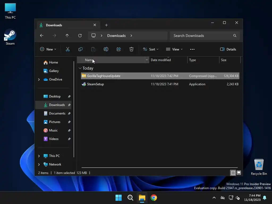Screen dimensions: 272x204
Task: Open a new tab with the plus button
Action: (x=106, y=25)
